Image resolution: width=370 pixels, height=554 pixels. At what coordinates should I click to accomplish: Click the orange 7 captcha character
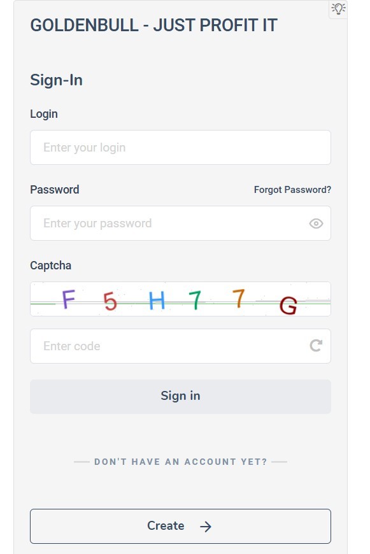pyautogui.click(x=239, y=298)
